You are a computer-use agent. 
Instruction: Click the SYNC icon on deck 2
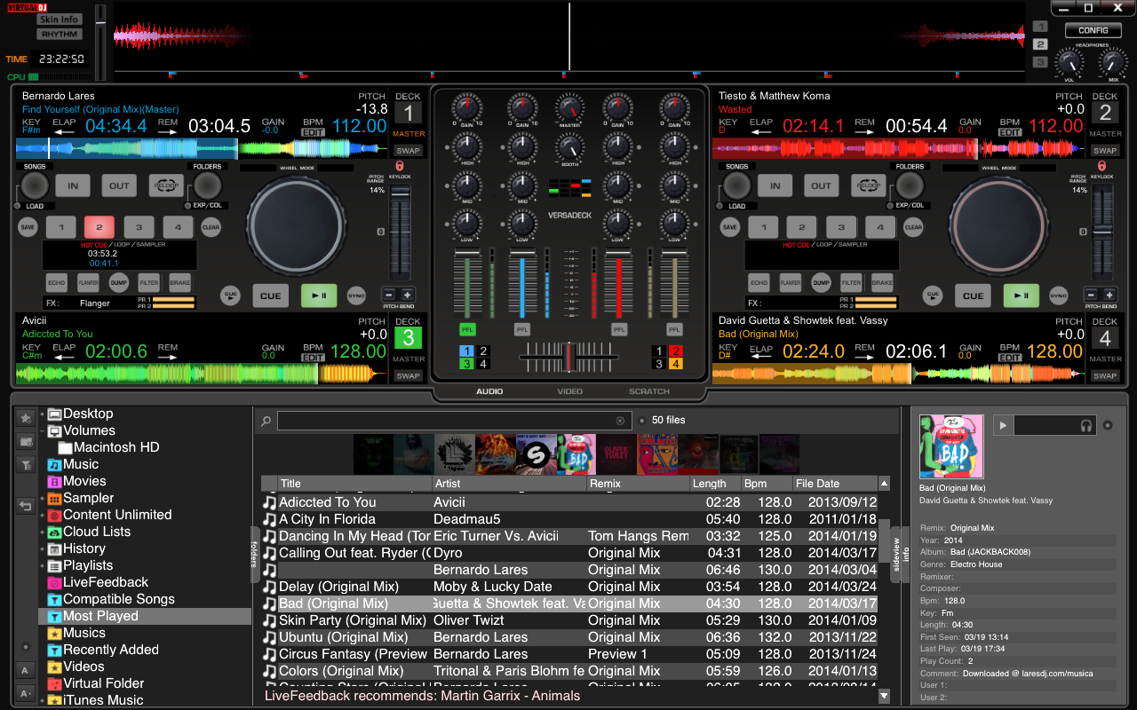pyautogui.click(x=1059, y=296)
